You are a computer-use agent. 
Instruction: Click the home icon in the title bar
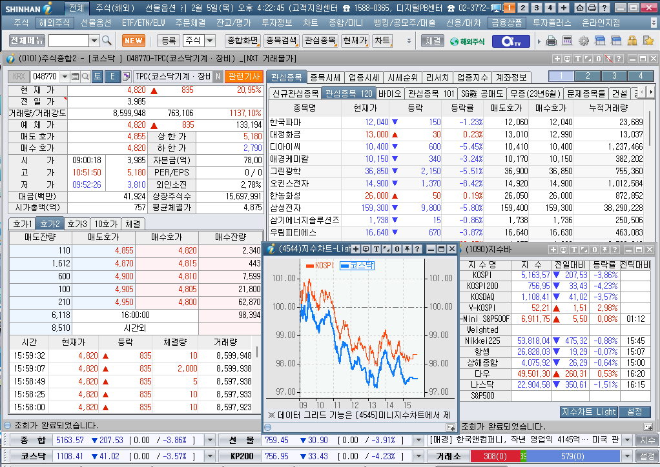(x=580, y=8)
